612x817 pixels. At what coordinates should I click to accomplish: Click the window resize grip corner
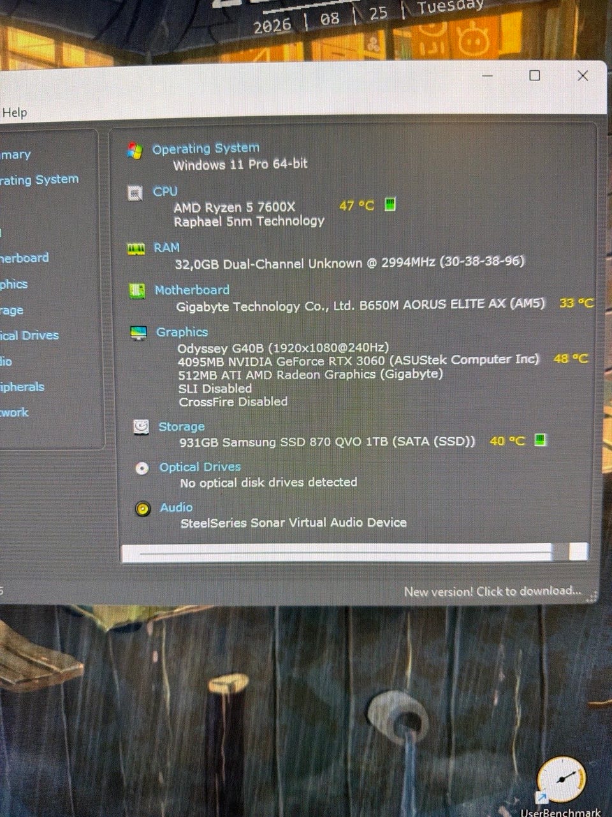pos(592,596)
